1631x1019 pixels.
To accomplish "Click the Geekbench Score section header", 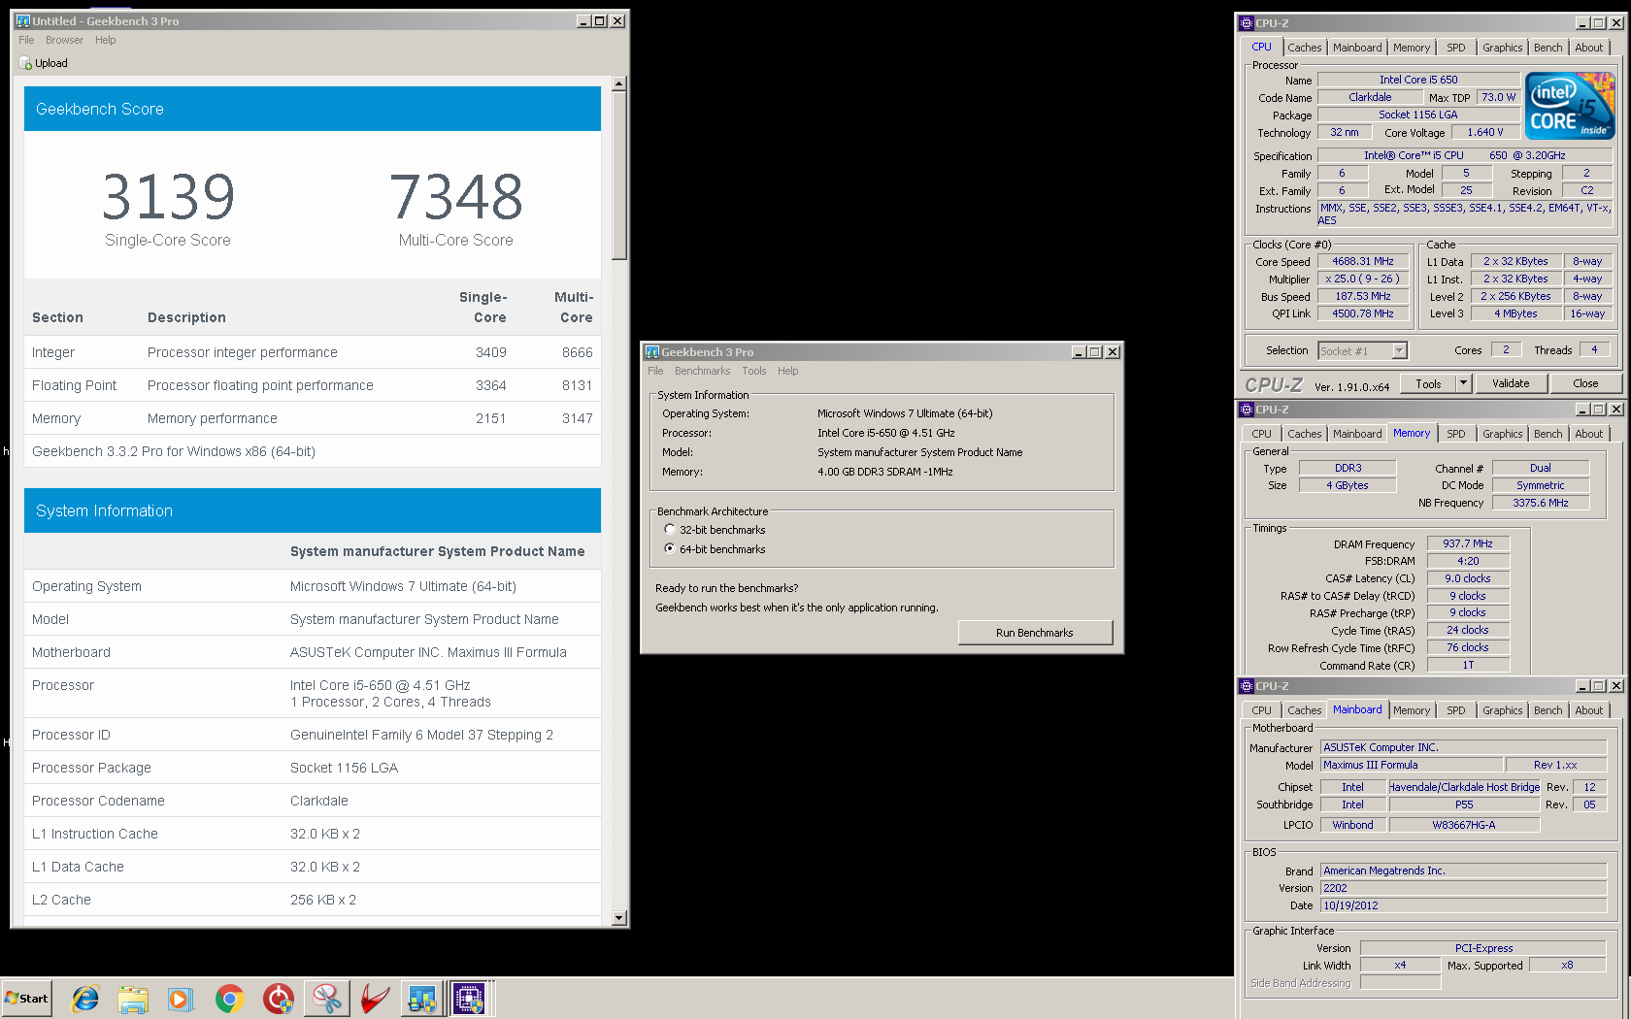I will (x=313, y=109).
